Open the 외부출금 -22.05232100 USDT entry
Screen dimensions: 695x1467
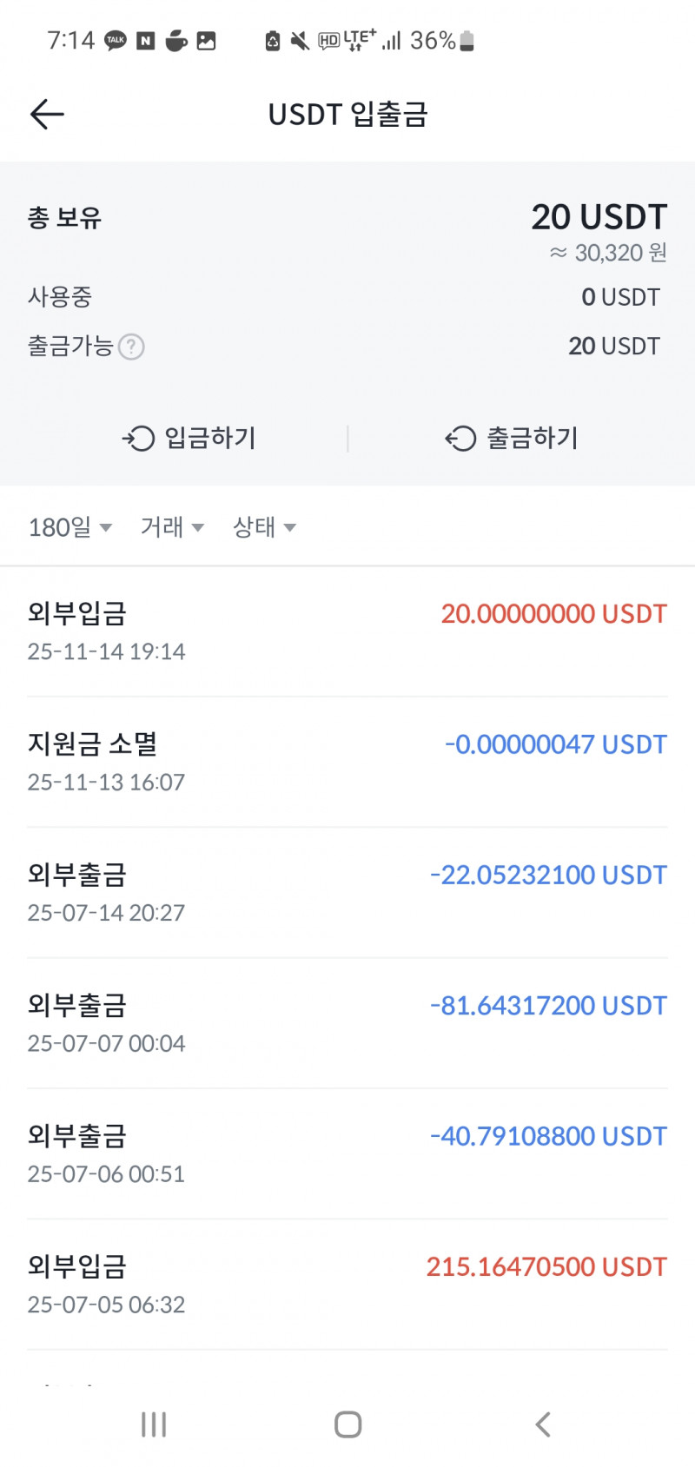pos(347,892)
